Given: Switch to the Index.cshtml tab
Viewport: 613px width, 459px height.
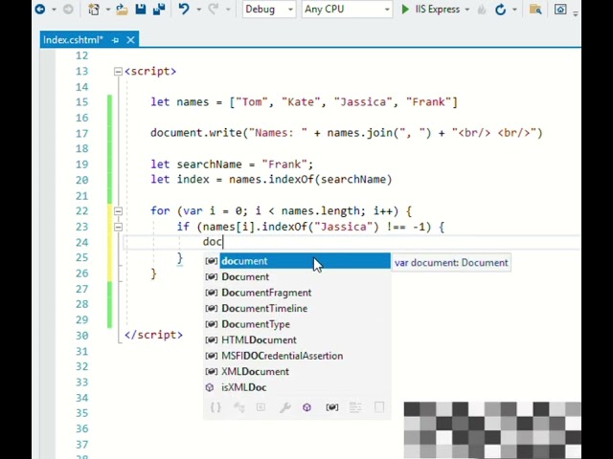Looking at the screenshot, I should (x=73, y=40).
